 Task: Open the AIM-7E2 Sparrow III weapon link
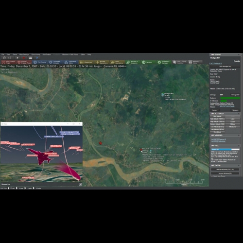[219, 139]
